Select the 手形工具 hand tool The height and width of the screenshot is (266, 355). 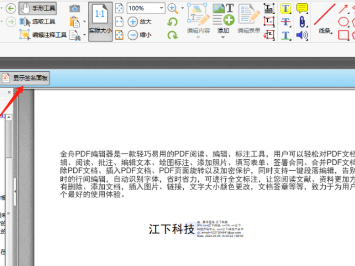pyautogui.click(x=38, y=8)
